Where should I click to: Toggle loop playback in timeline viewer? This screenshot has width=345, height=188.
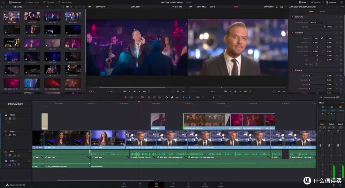tap(250, 92)
